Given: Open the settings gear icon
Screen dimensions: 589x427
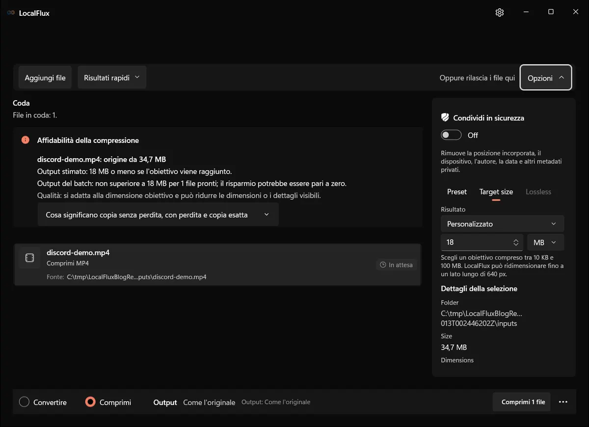Looking at the screenshot, I should [x=500, y=12].
